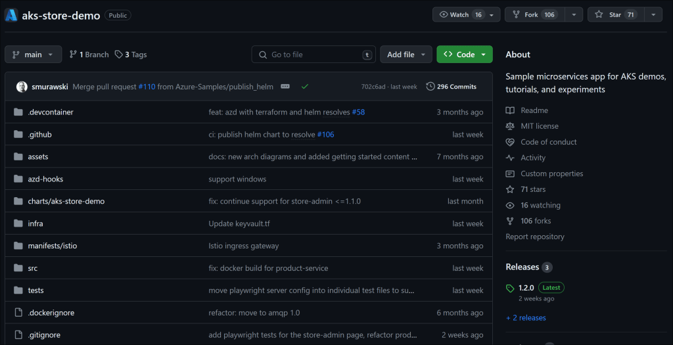The width and height of the screenshot is (673, 345).
Task: Toggle Watch on this repository
Action: (x=459, y=14)
